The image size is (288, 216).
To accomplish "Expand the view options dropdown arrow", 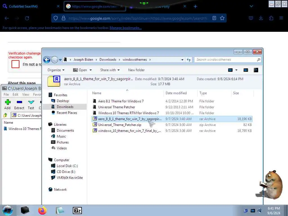I will [x=236, y=70].
